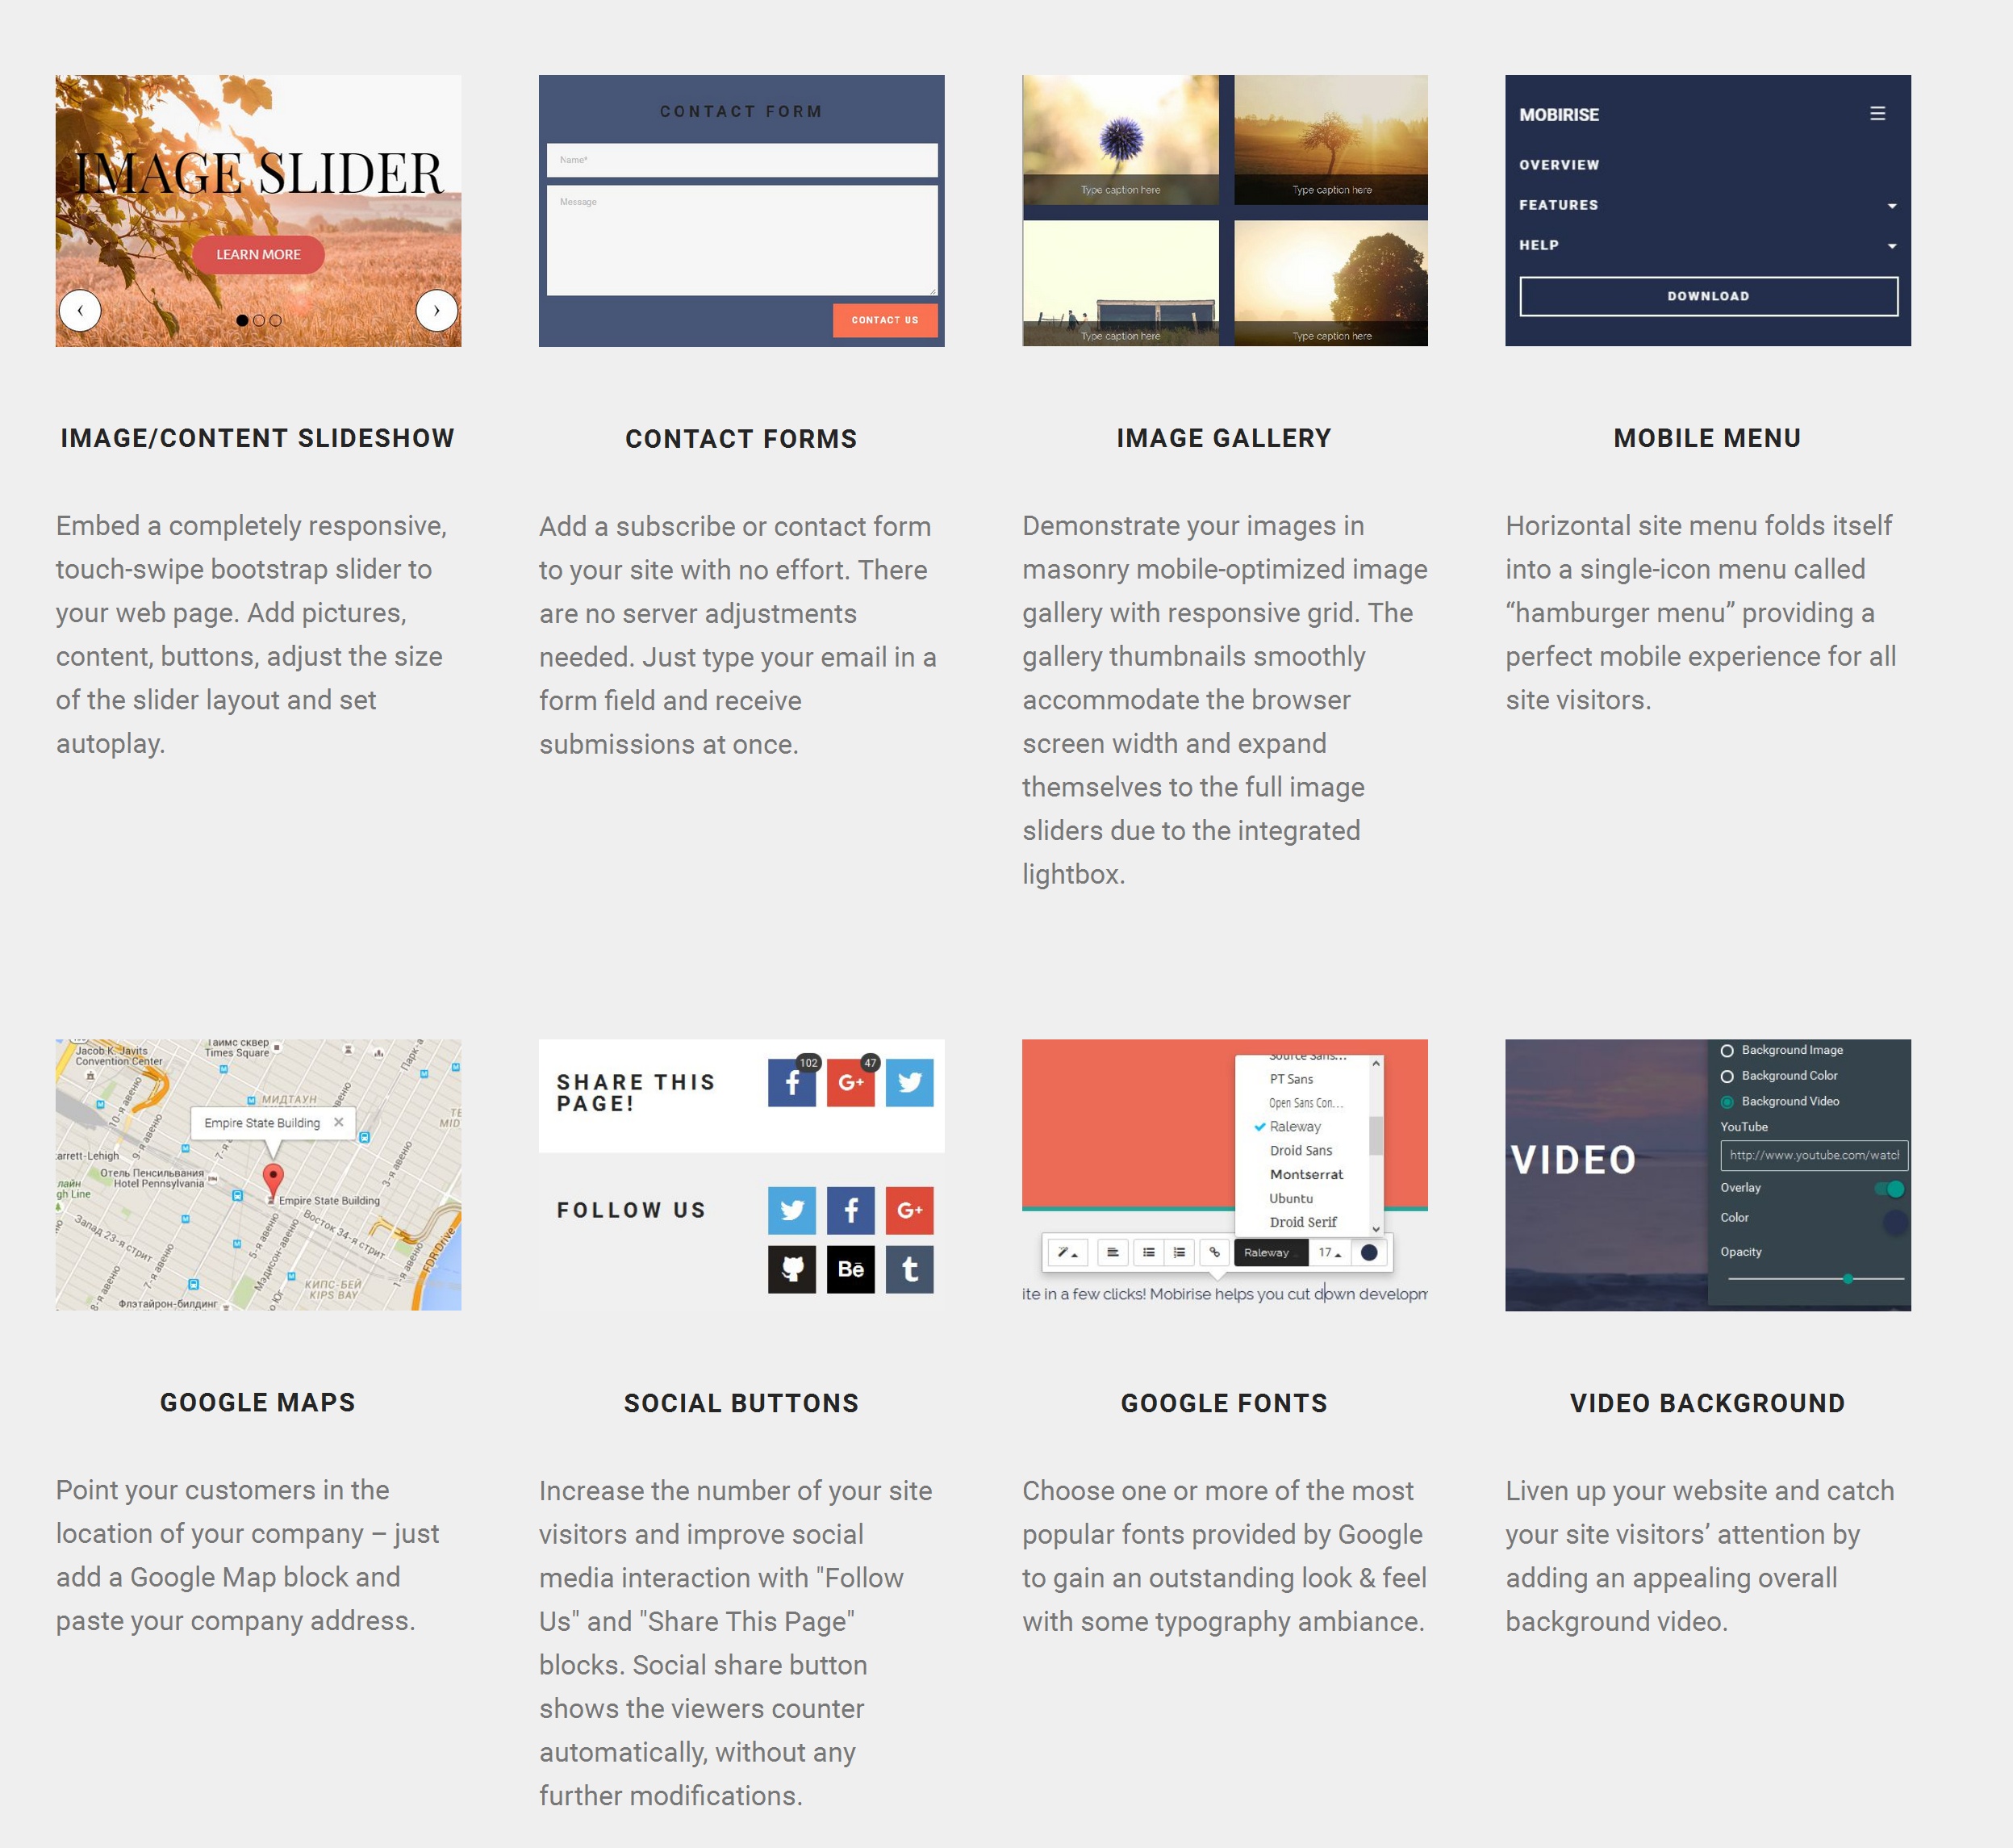Click the Behance follow icon

pyautogui.click(x=850, y=1268)
